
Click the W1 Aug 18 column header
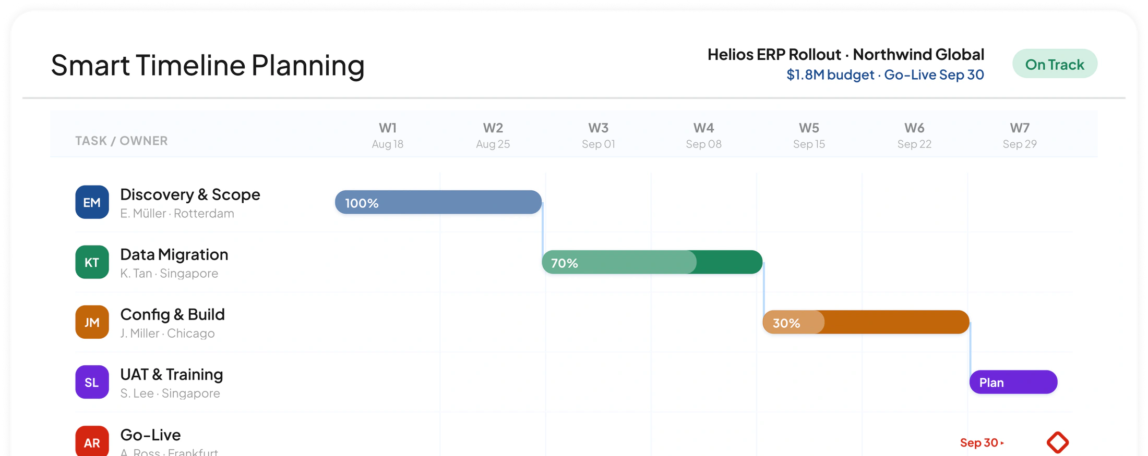click(x=388, y=135)
